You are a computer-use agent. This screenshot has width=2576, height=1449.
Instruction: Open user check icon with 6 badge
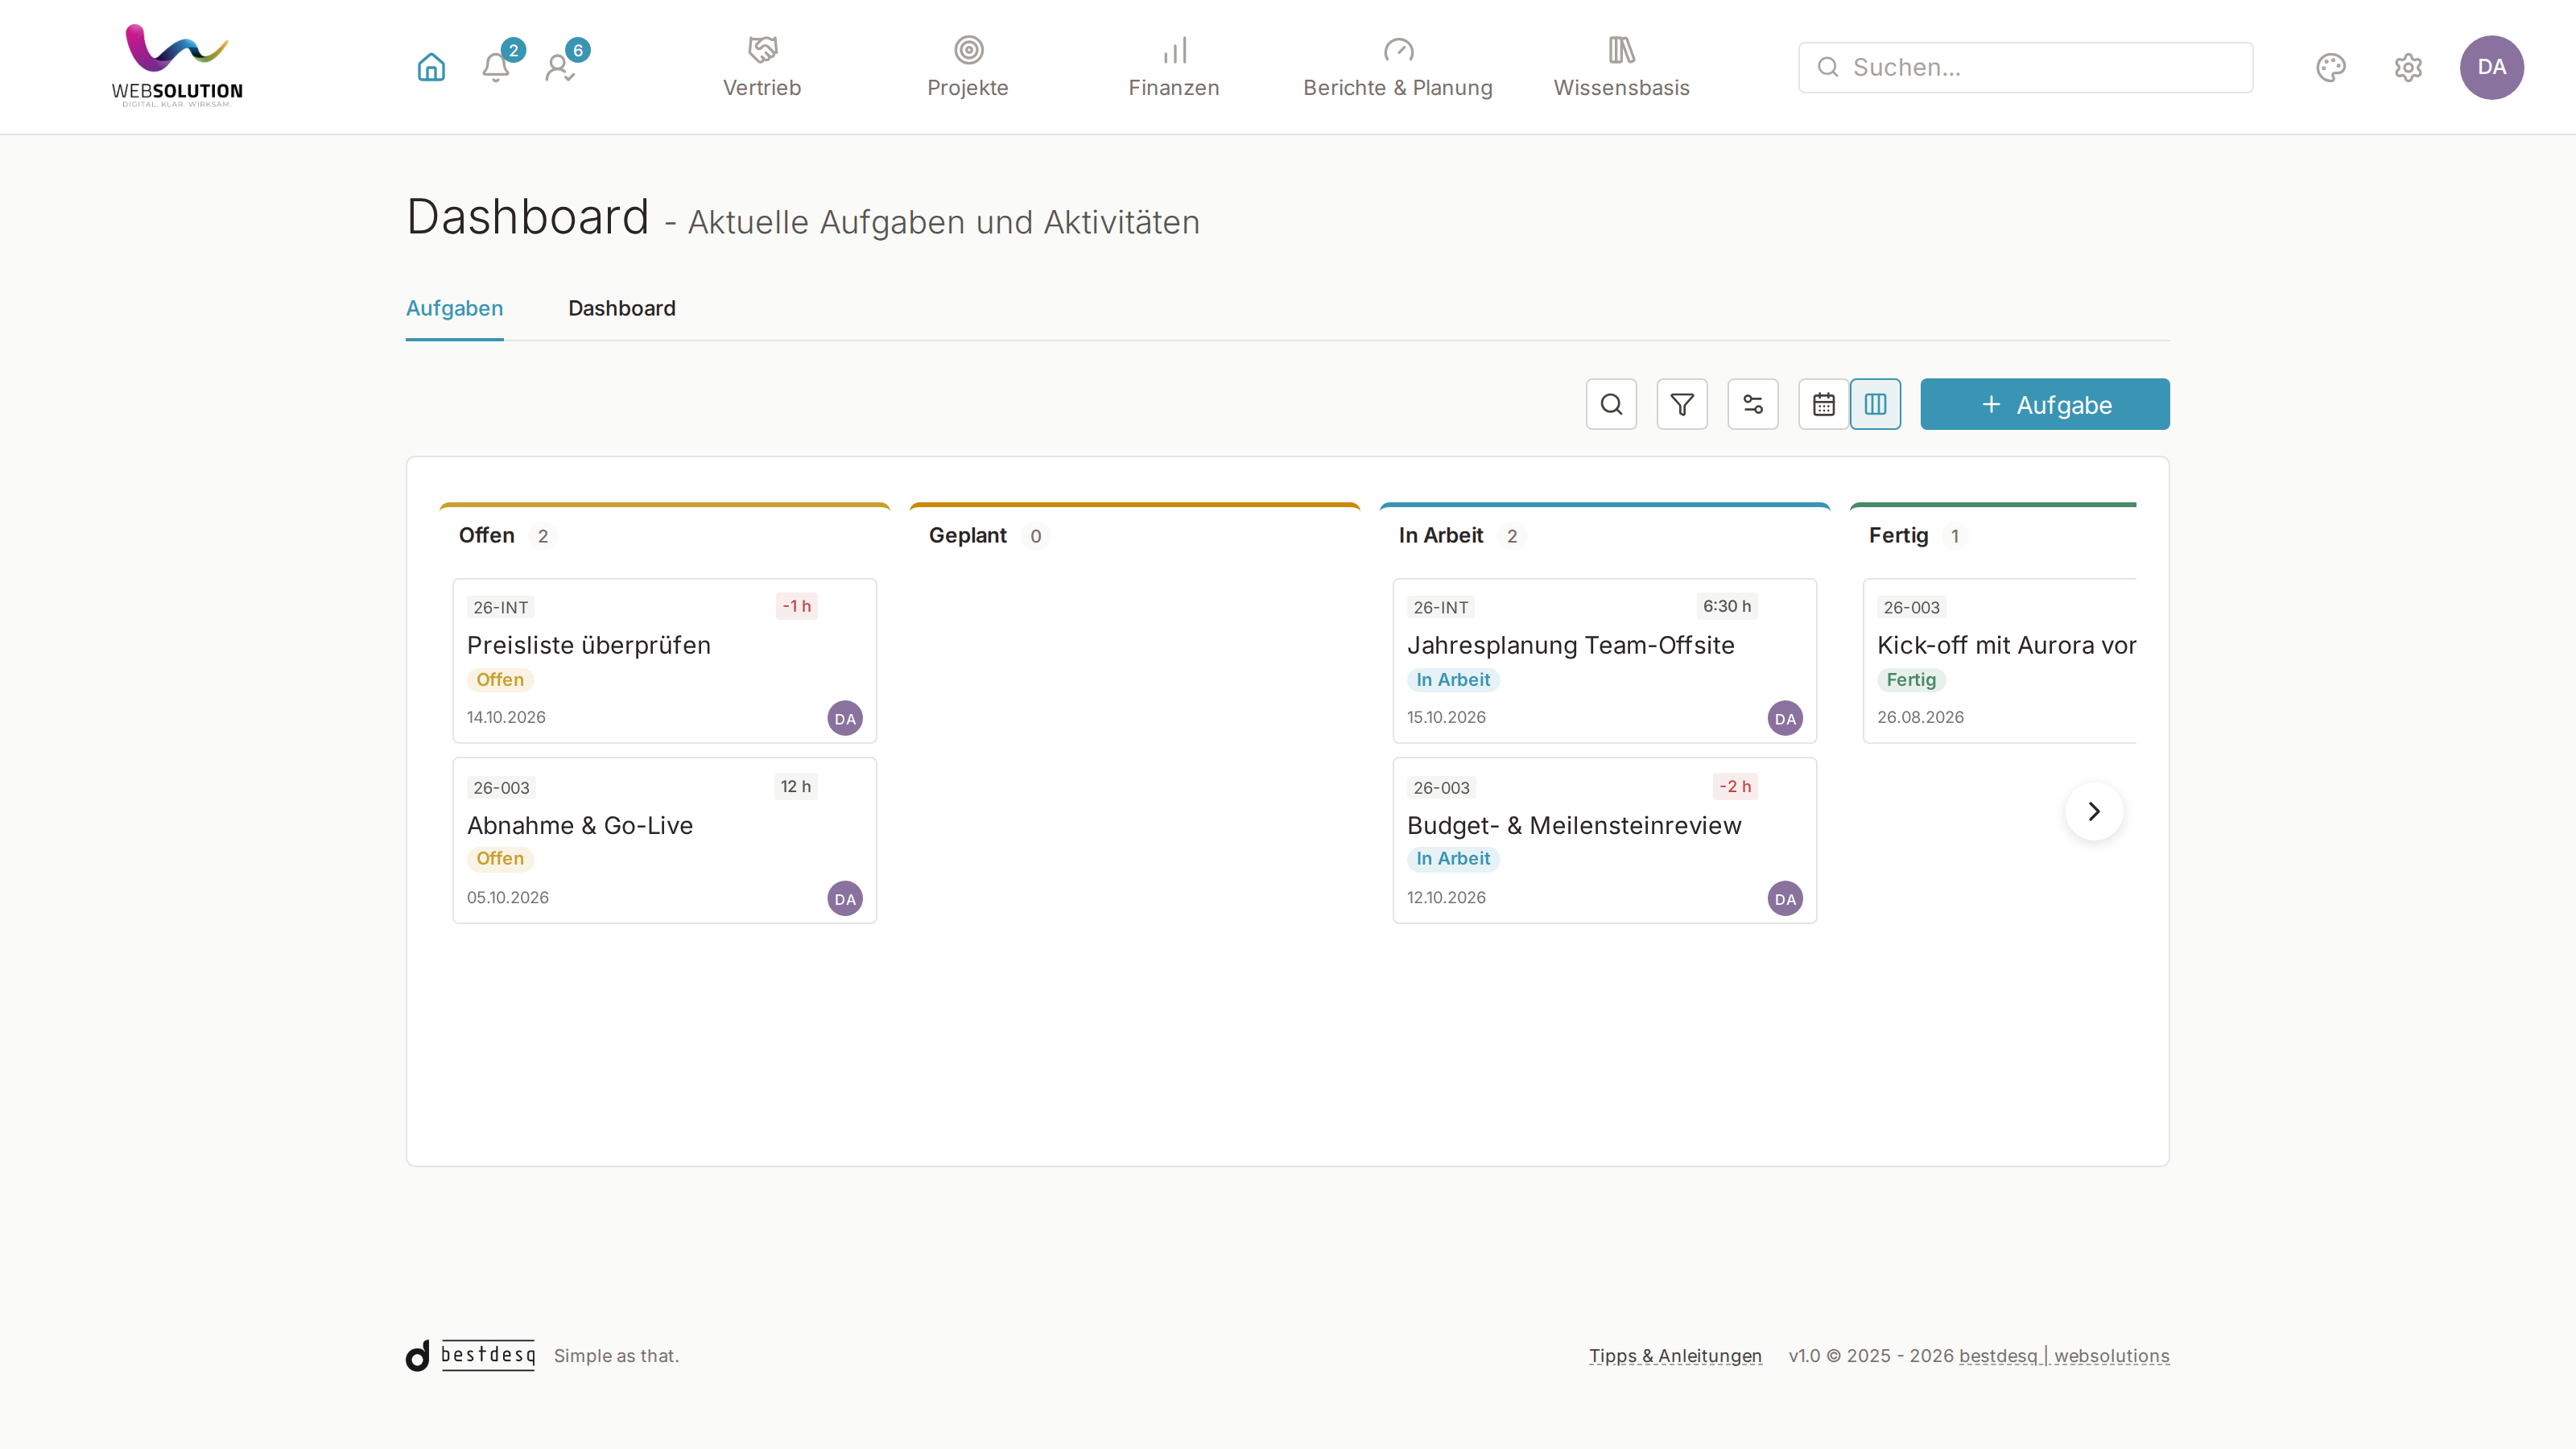pyautogui.click(x=560, y=67)
